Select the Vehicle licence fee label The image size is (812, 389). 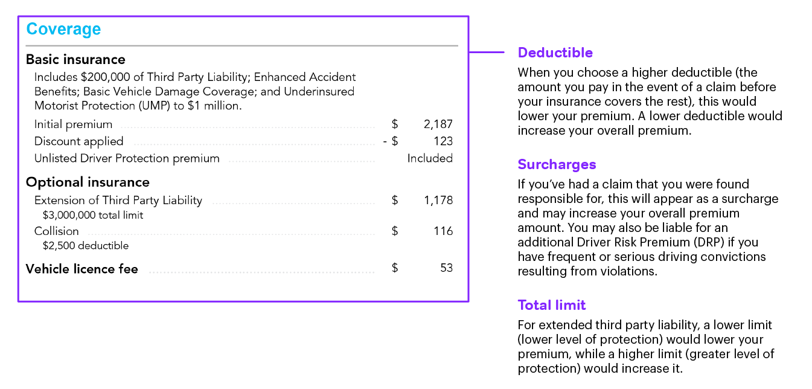(x=82, y=269)
